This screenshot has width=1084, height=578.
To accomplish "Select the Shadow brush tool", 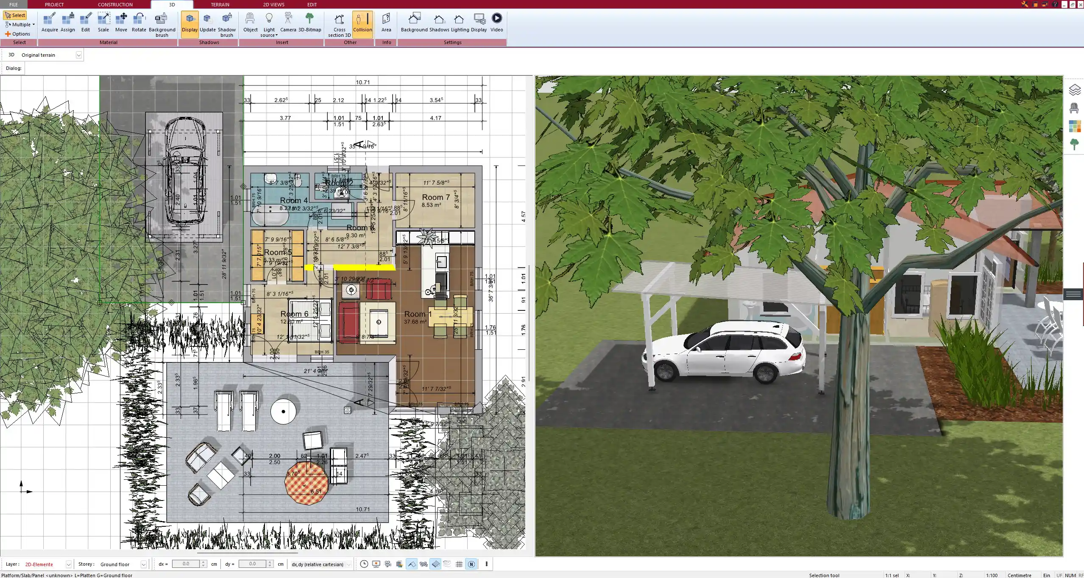I will click(227, 25).
